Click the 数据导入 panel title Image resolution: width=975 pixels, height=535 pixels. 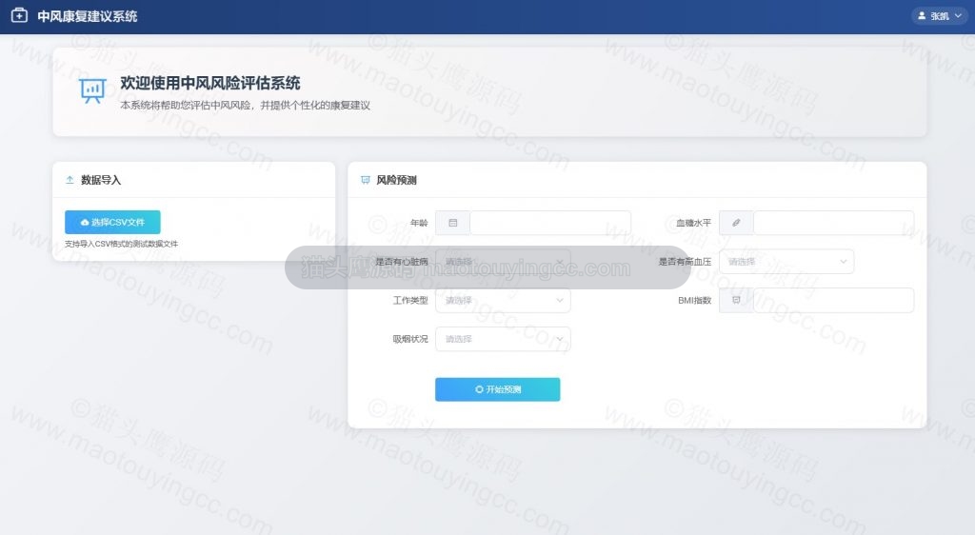point(101,180)
